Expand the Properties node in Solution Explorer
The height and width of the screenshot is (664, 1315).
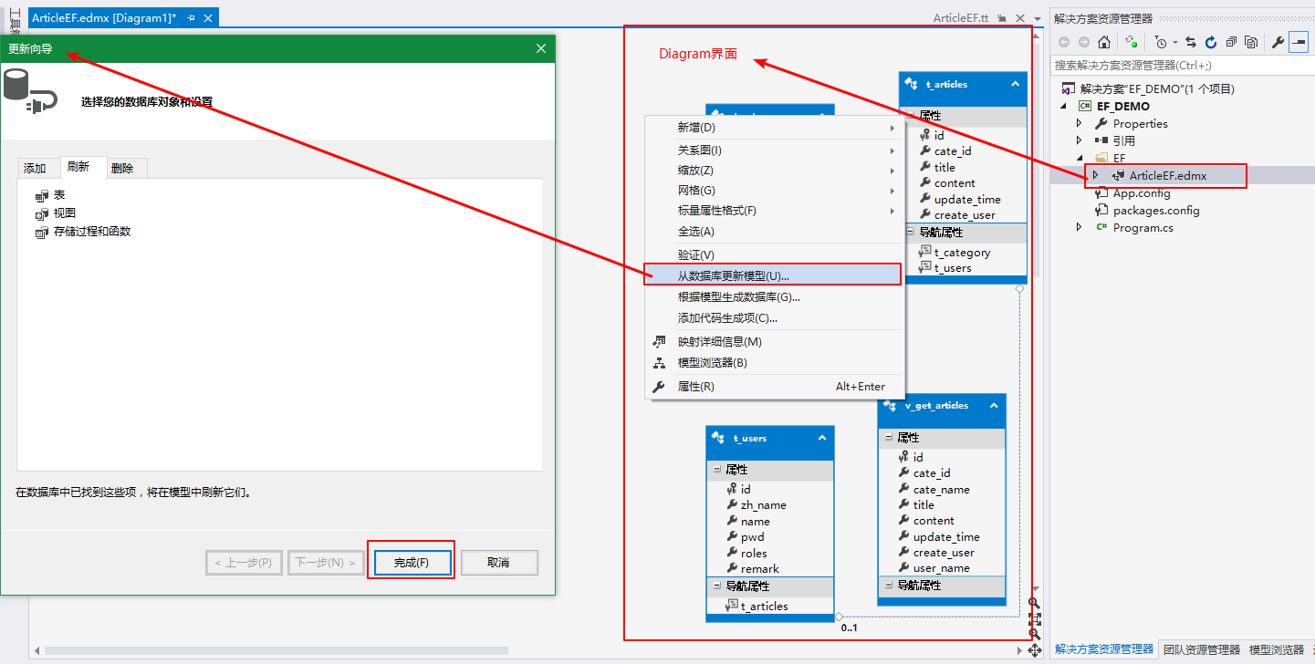[1079, 123]
